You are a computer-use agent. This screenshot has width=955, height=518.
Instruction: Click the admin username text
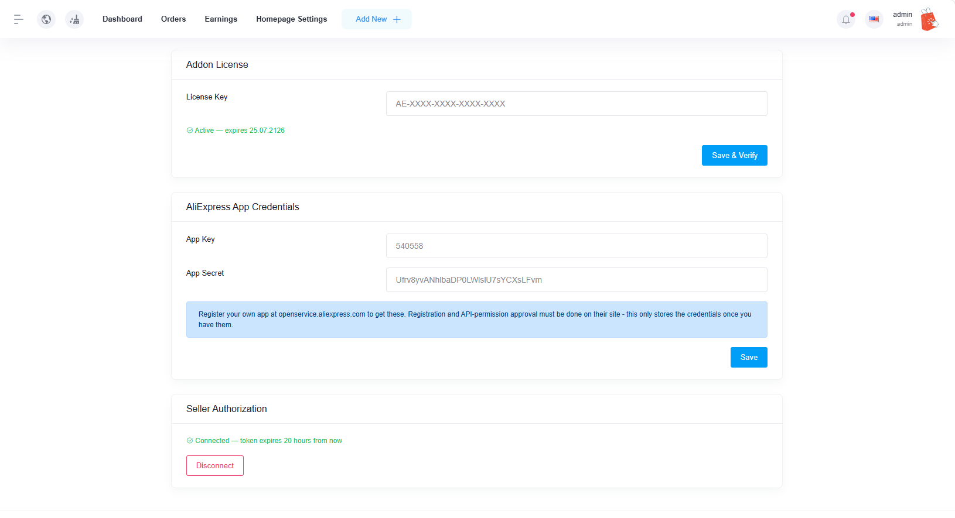click(902, 15)
